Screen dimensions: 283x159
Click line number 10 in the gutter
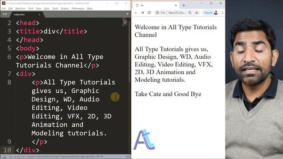(x=7, y=150)
